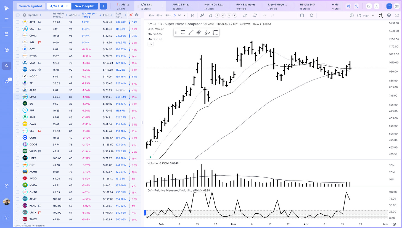Switch to the line chart view icon
The width and height of the screenshot is (402, 228).
pos(369,6)
